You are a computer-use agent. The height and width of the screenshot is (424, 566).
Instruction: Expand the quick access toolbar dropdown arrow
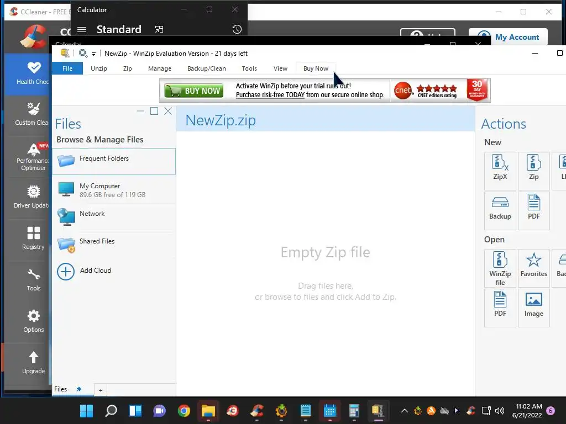tap(93, 54)
